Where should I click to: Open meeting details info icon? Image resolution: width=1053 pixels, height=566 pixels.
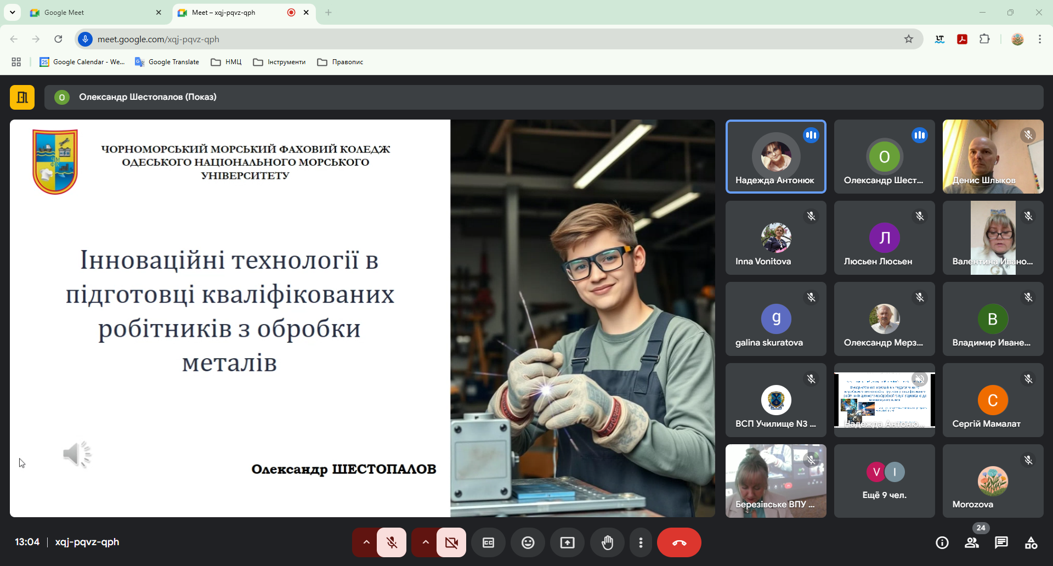click(x=942, y=542)
